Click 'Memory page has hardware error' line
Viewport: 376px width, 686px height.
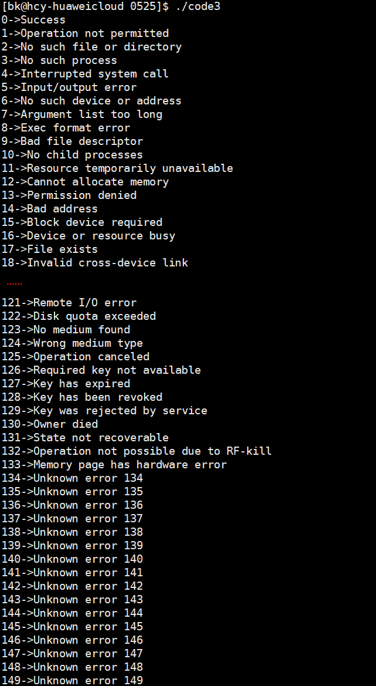coord(114,465)
